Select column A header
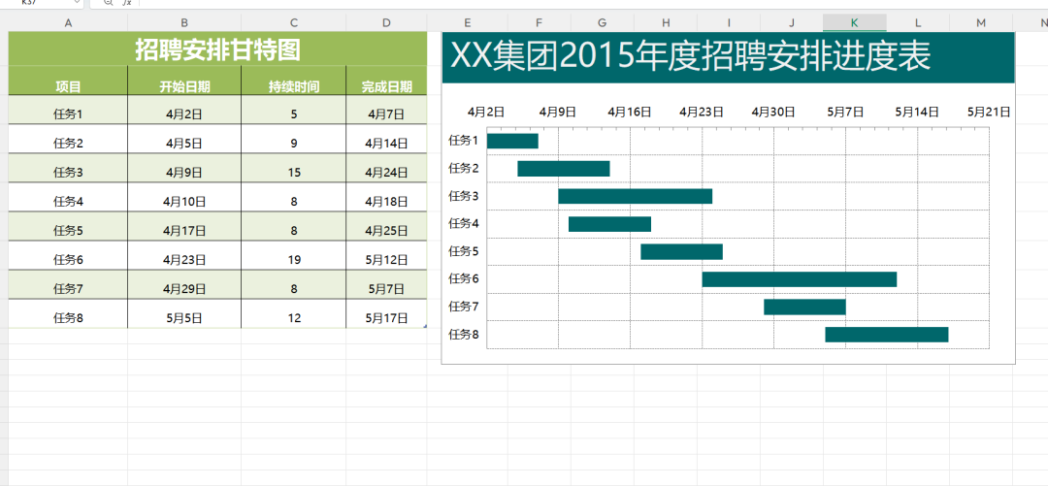Viewport: 1048px width, 486px height. click(x=68, y=22)
